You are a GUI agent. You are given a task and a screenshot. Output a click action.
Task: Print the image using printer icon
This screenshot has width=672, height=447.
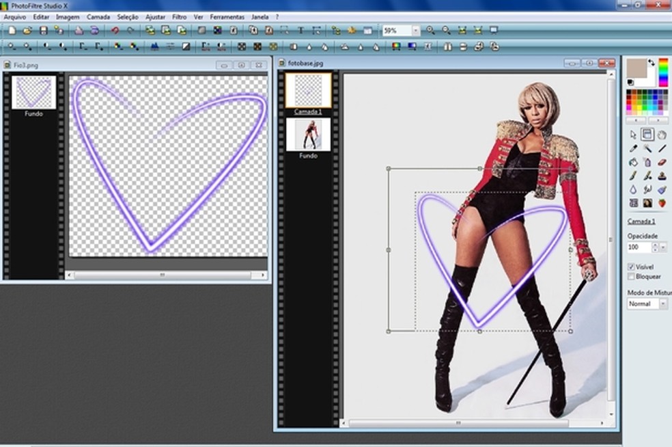tap(79, 31)
